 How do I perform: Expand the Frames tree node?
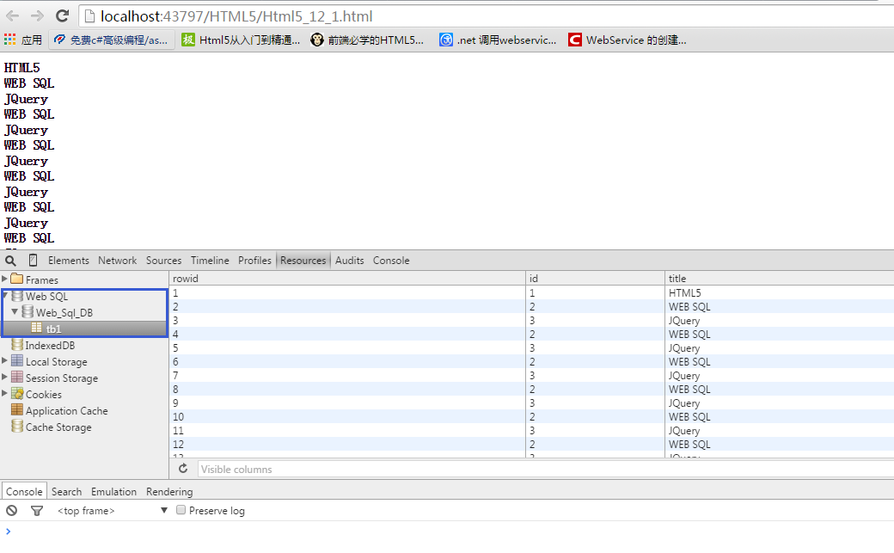tap(5, 279)
